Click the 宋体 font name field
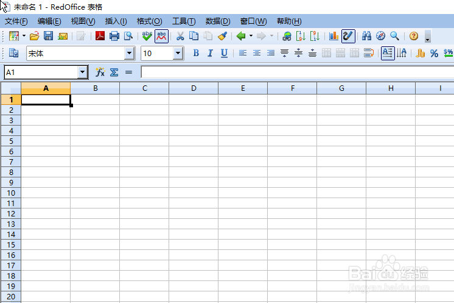 (x=76, y=54)
